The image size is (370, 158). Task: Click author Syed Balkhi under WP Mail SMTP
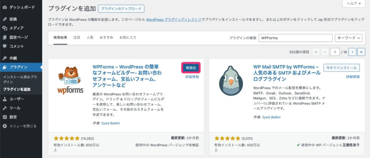[271, 117]
